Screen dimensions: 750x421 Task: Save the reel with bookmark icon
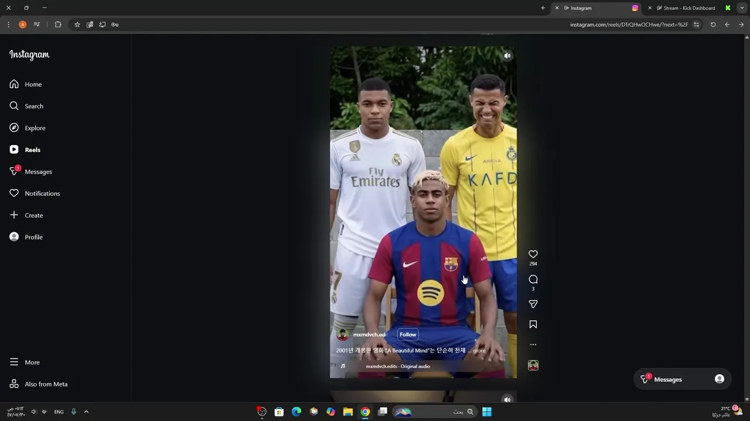pyautogui.click(x=533, y=325)
